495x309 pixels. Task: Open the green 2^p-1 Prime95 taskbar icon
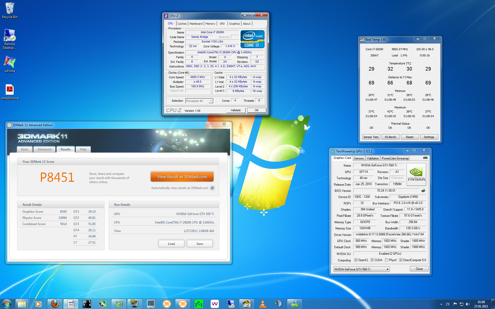click(x=199, y=304)
